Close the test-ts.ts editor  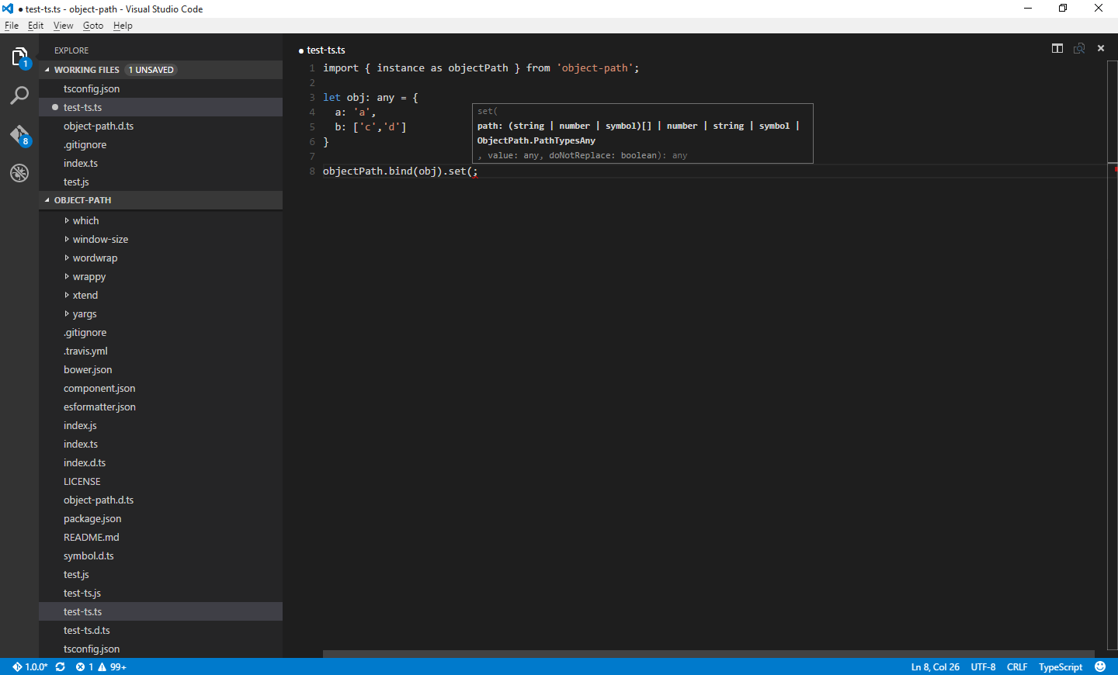1101,48
